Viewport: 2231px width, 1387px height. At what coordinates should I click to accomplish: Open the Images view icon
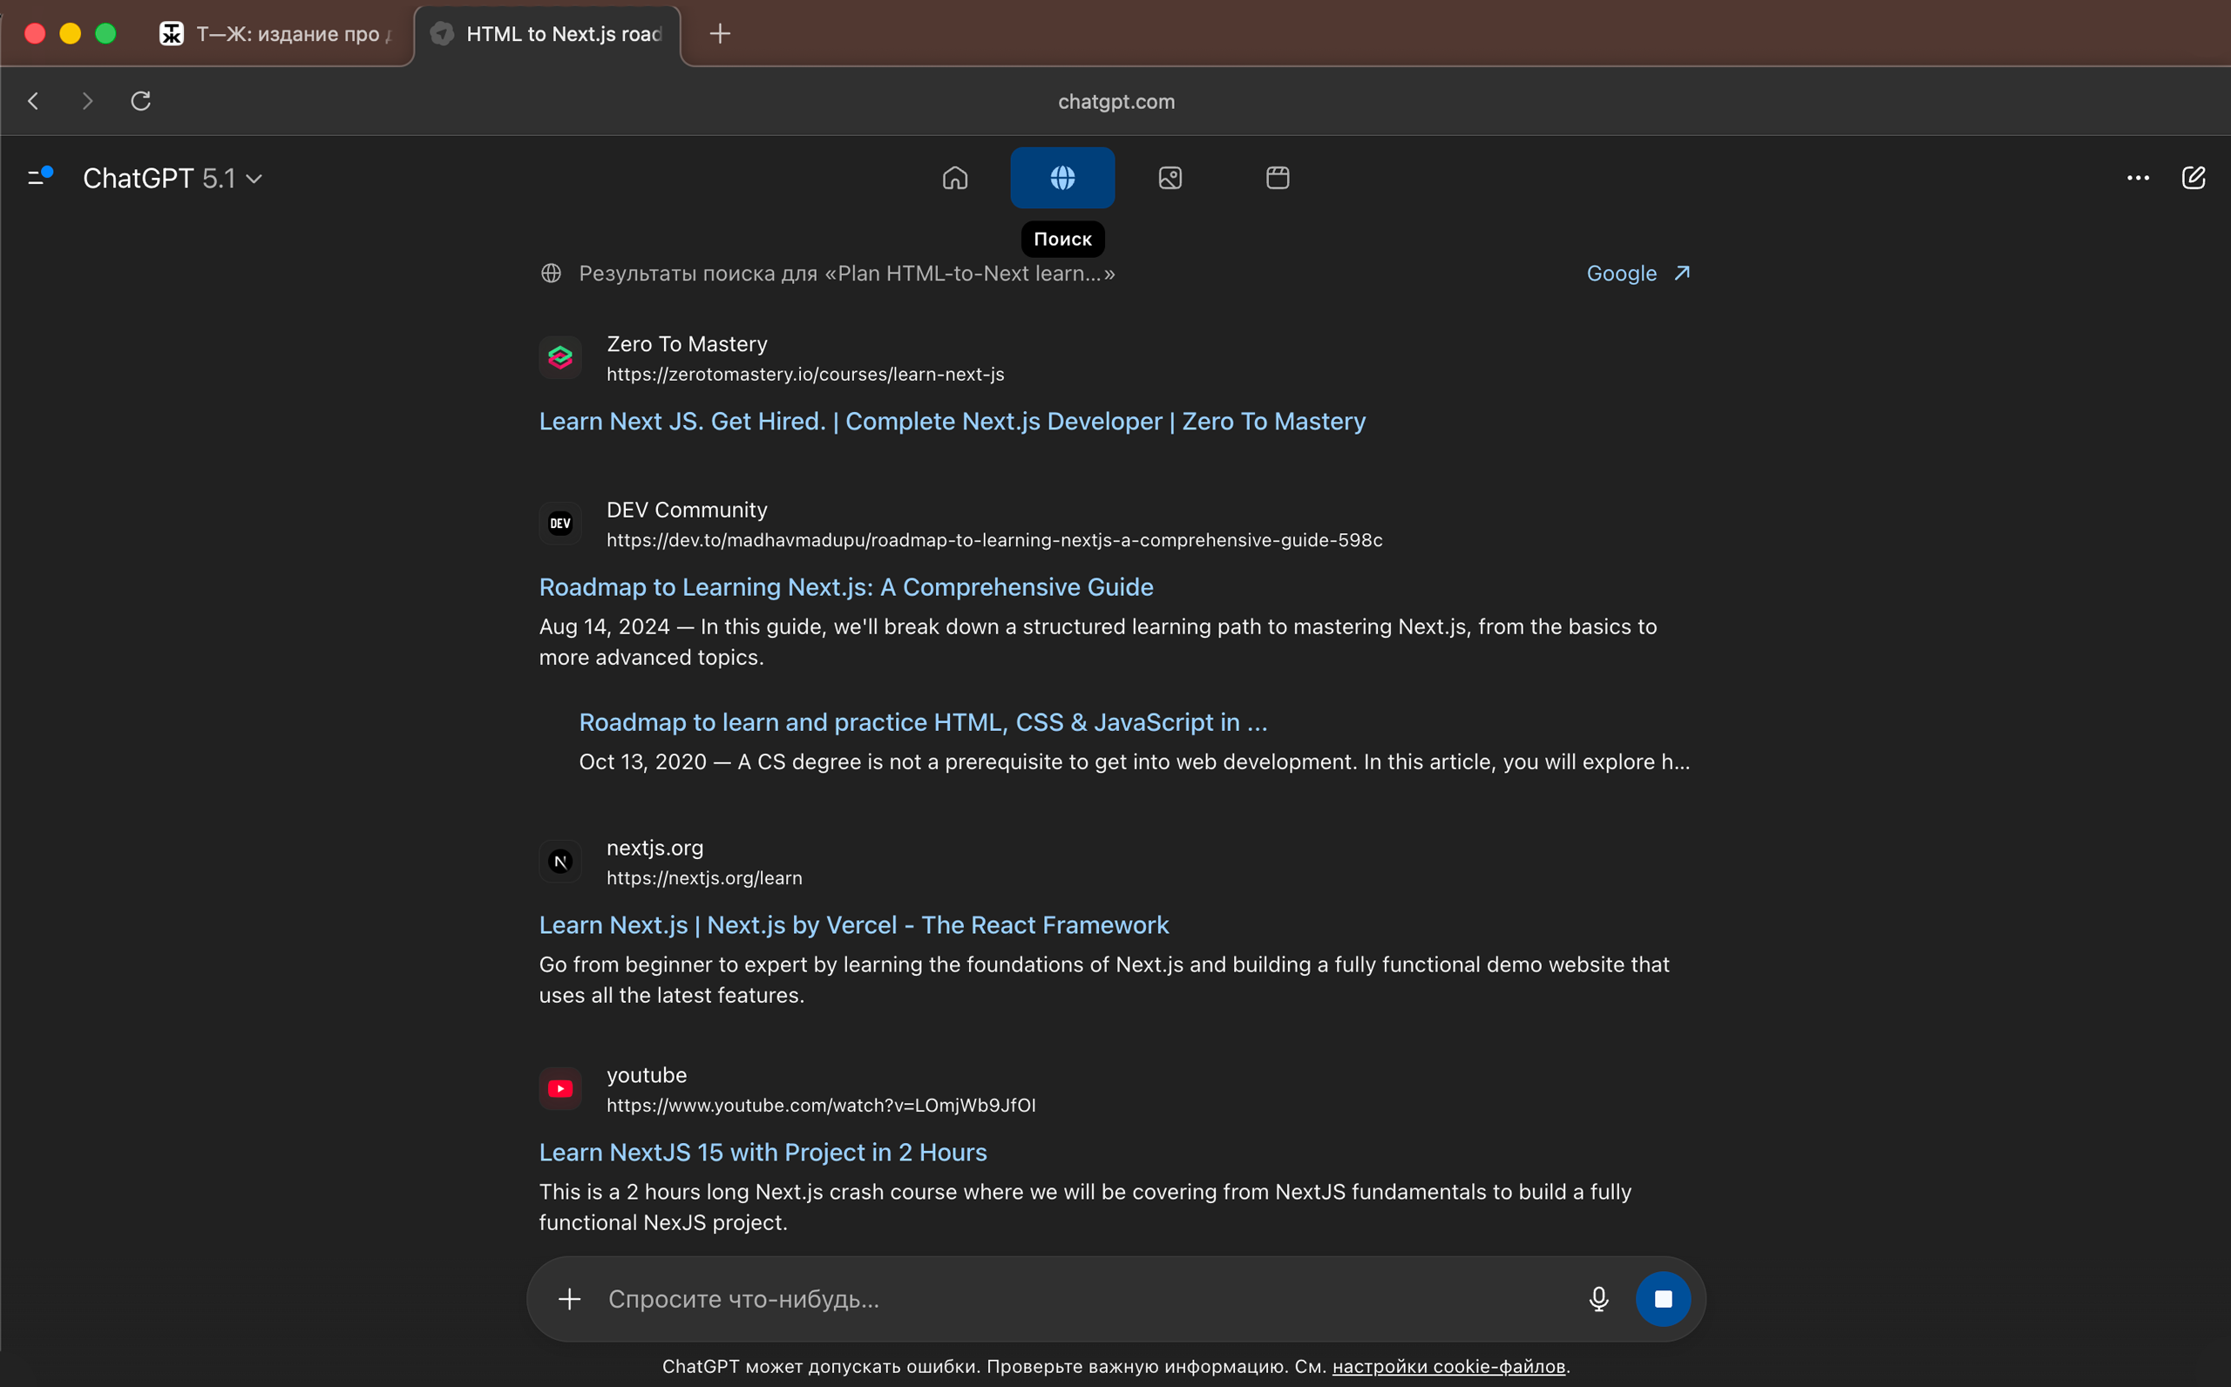coord(1170,178)
